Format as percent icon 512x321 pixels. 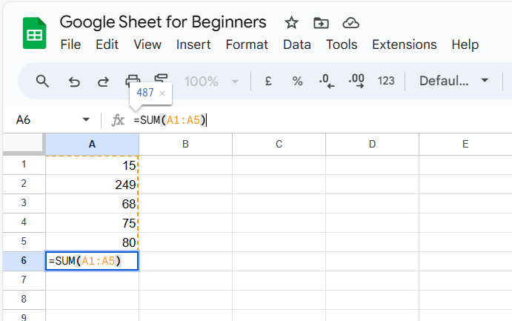tap(297, 81)
